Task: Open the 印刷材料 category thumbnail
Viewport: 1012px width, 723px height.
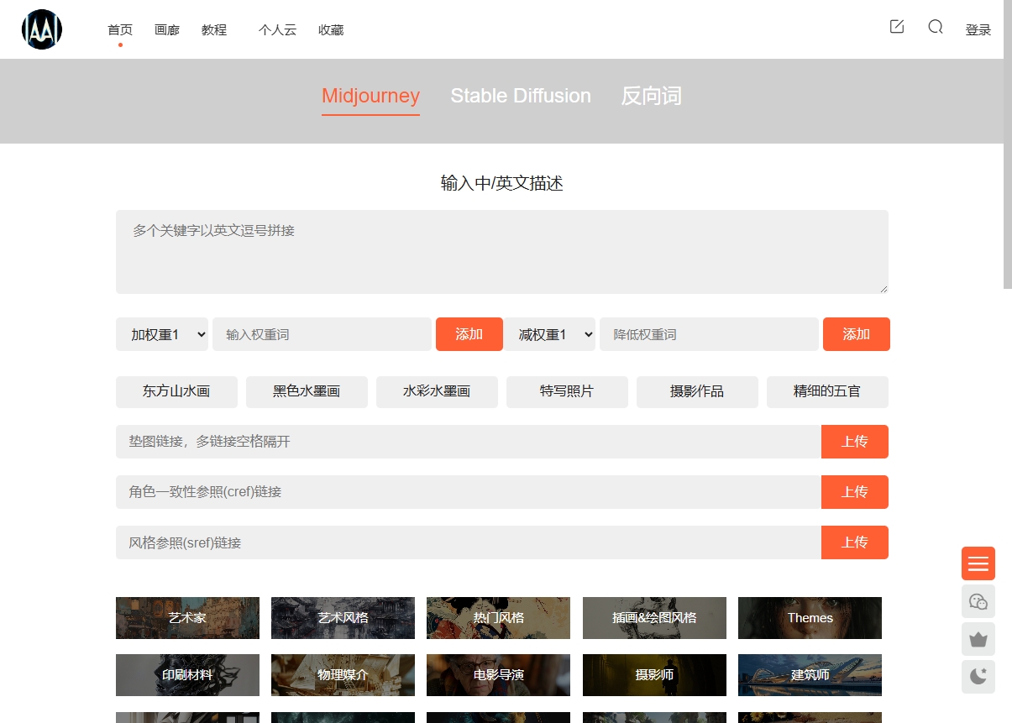Action: (187, 675)
